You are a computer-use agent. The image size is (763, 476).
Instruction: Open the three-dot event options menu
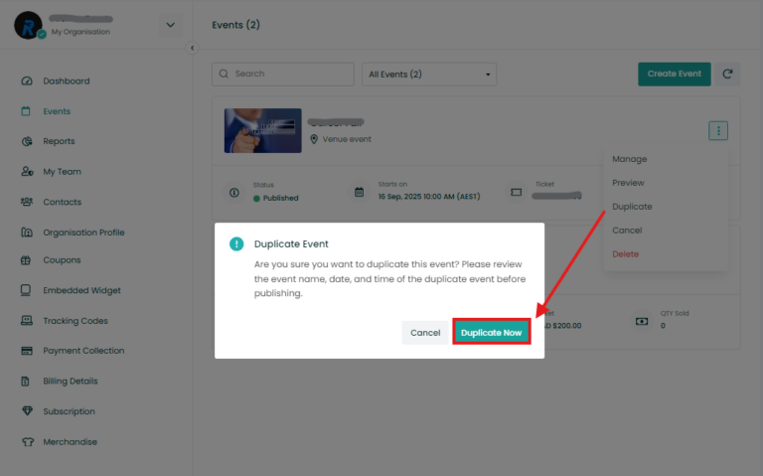coord(717,130)
